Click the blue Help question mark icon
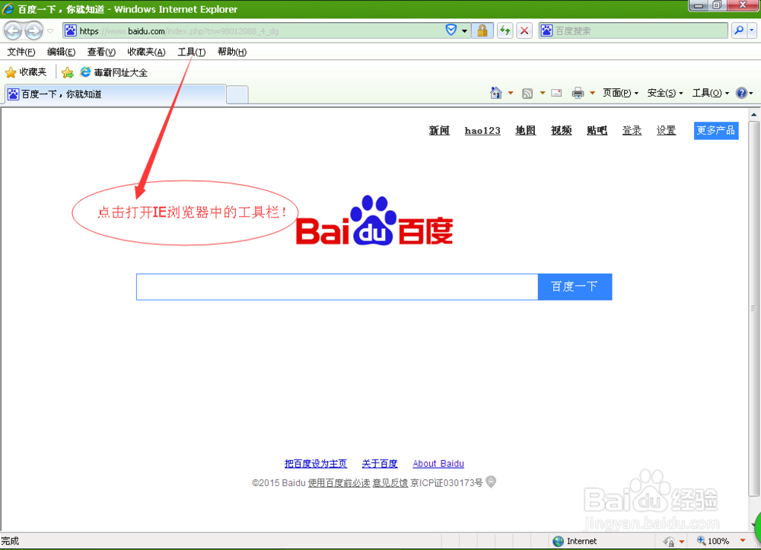This screenshot has width=761, height=550. 741,93
